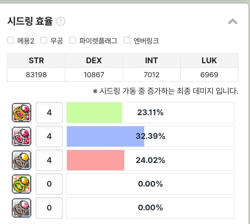
Task: Open the help question mark icon
Action: (61, 21)
